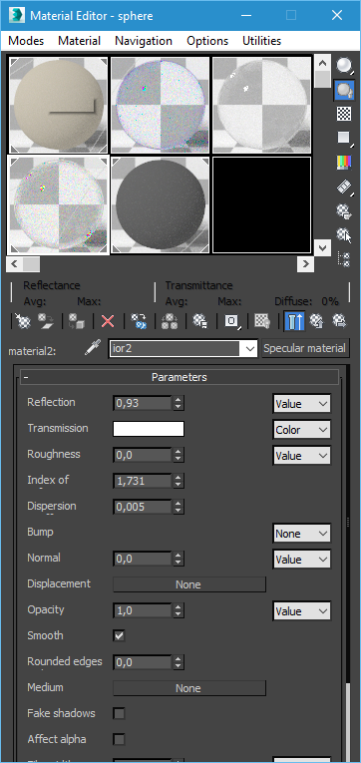Select the dark gray sphere sample slot
The height and width of the screenshot is (763, 361).
[x=161, y=204]
